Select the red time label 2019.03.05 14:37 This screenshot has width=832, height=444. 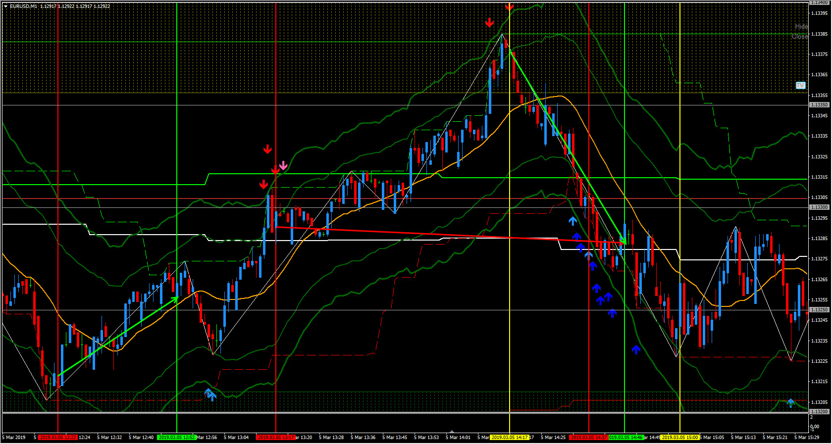pos(588,437)
